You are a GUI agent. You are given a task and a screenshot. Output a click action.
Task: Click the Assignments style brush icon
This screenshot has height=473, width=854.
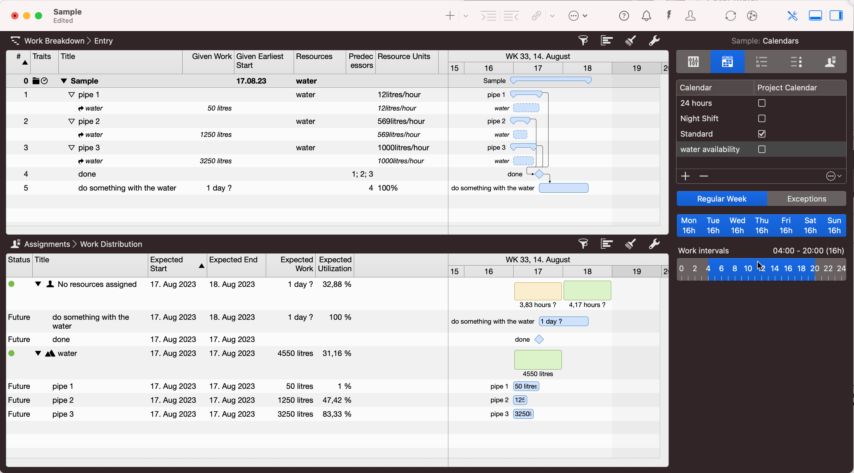[x=630, y=244]
